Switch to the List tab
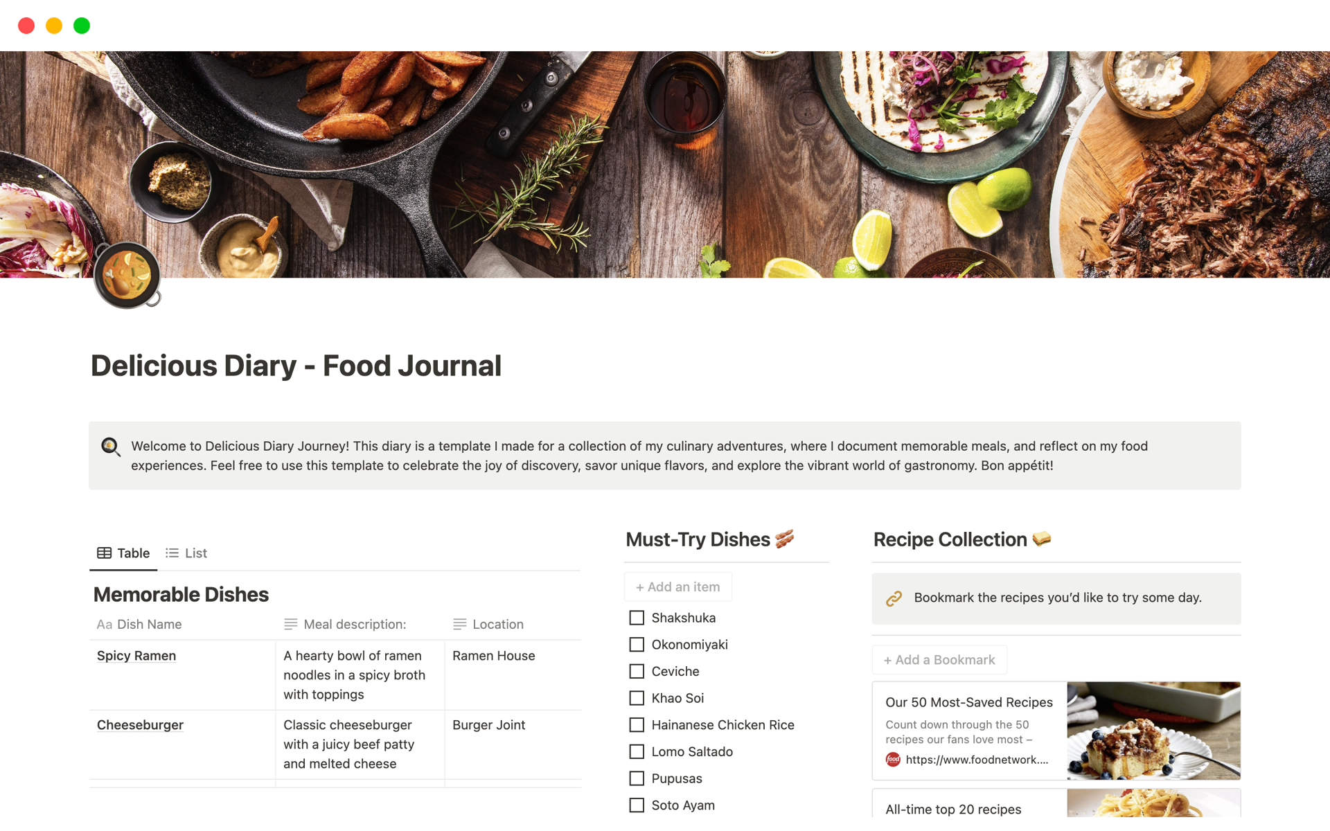 (188, 553)
